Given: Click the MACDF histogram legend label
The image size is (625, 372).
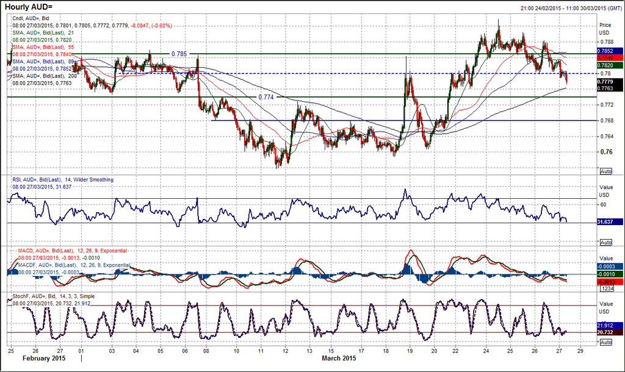Looking at the screenshot, I should pyautogui.click(x=74, y=265).
